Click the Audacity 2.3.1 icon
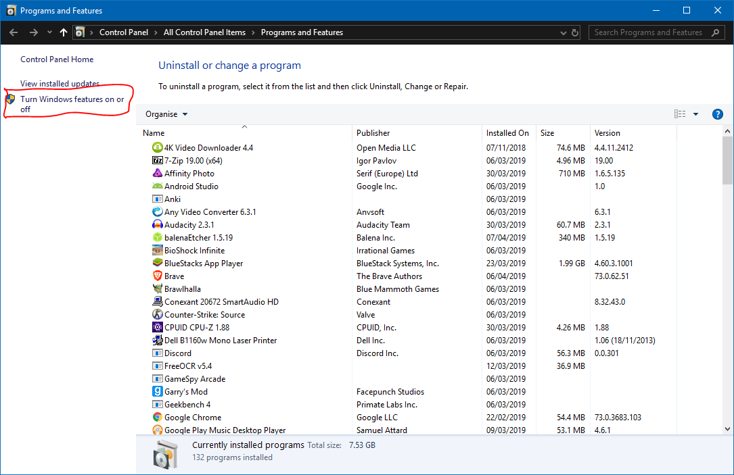Image resolution: width=734 pixels, height=475 pixels. point(157,224)
